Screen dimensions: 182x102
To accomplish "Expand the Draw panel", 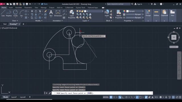I will pyautogui.click(x=15, y=21).
